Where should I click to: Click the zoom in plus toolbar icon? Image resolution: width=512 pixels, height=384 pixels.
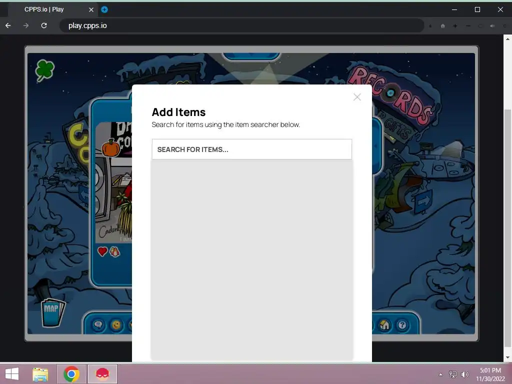455,26
